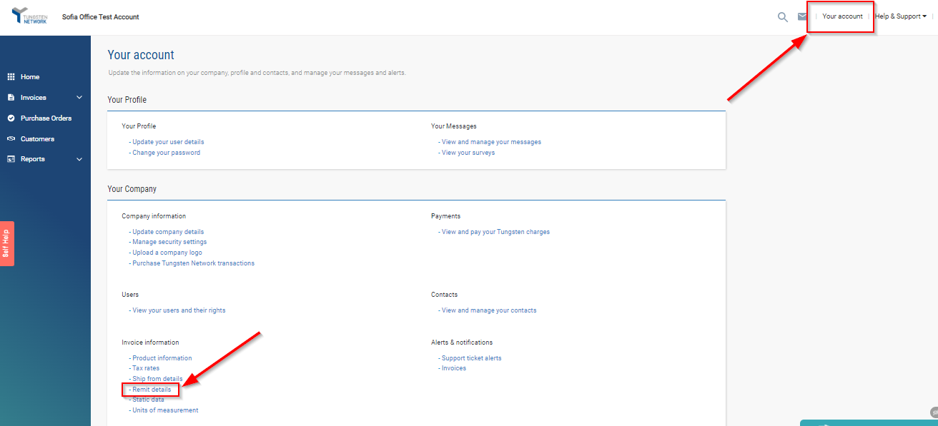
Task: Open the Help & Support dropdown
Action: [x=899, y=16]
